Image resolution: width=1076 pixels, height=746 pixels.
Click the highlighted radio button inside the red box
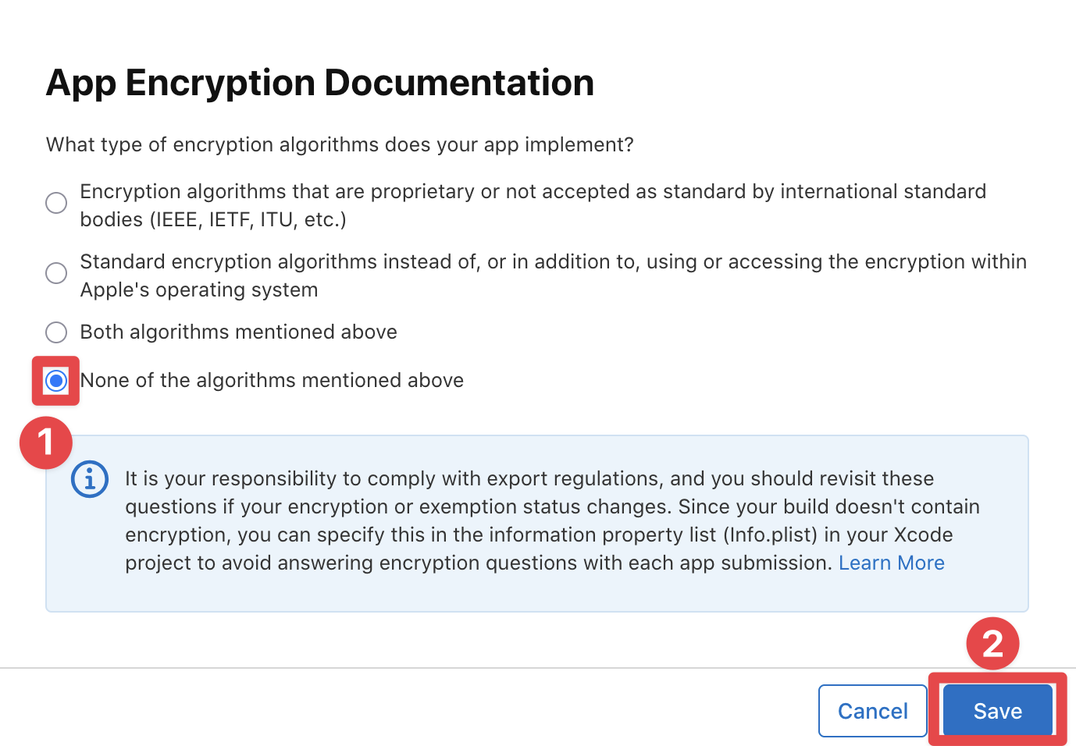point(55,381)
